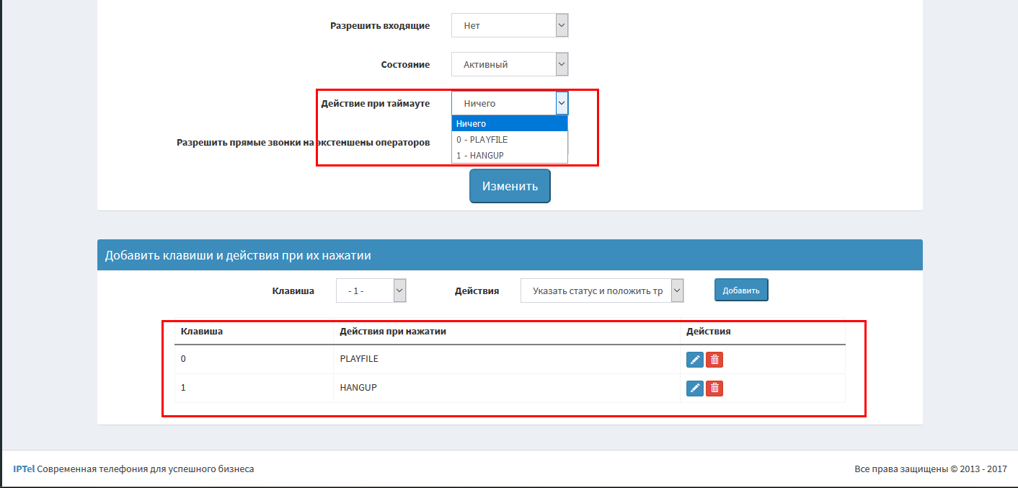Select the HANGUP cell in the table

coord(358,388)
